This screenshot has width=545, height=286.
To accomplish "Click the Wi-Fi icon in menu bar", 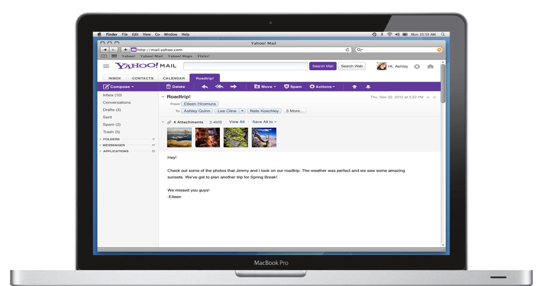I will (389, 35).
